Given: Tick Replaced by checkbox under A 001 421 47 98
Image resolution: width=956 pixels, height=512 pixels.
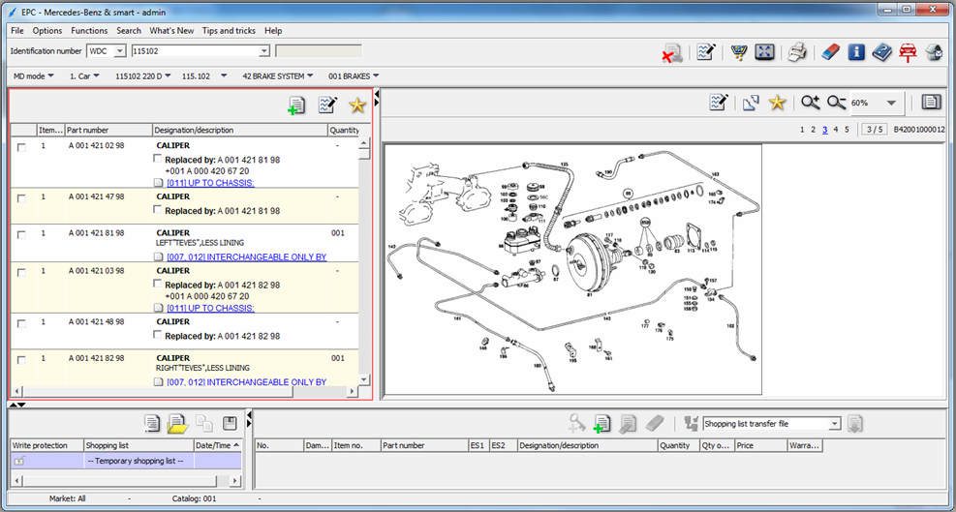Looking at the screenshot, I should 158,210.
